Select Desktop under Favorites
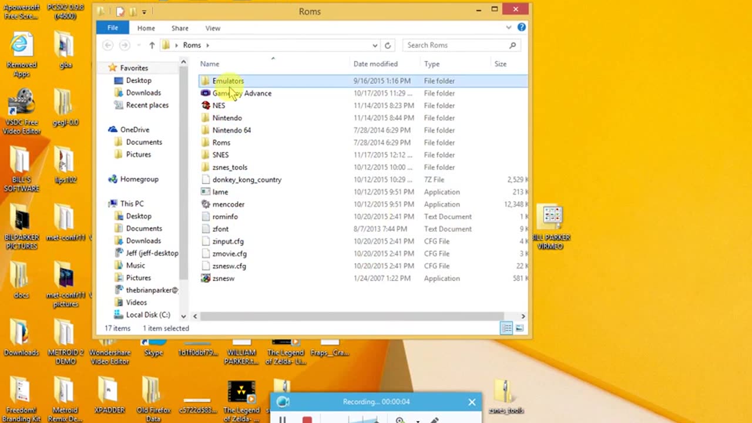This screenshot has width=752, height=423. click(x=139, y=80)
